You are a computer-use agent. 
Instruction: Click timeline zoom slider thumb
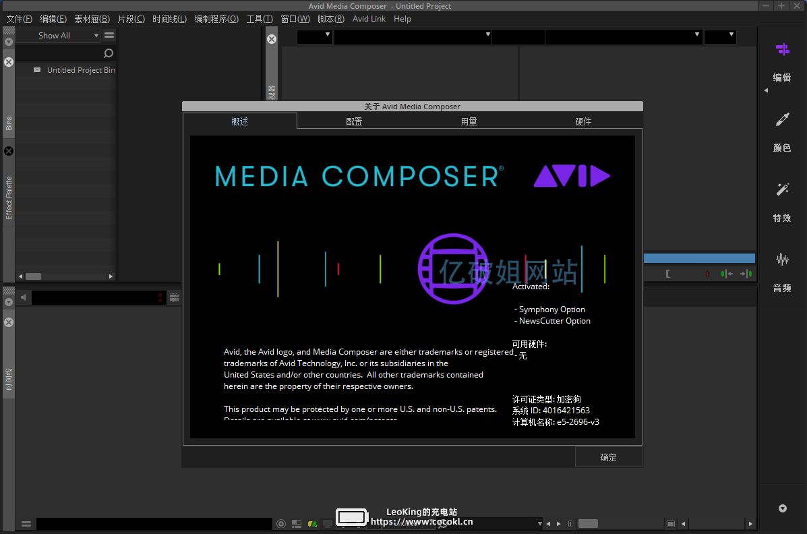(x=588, y=524)
